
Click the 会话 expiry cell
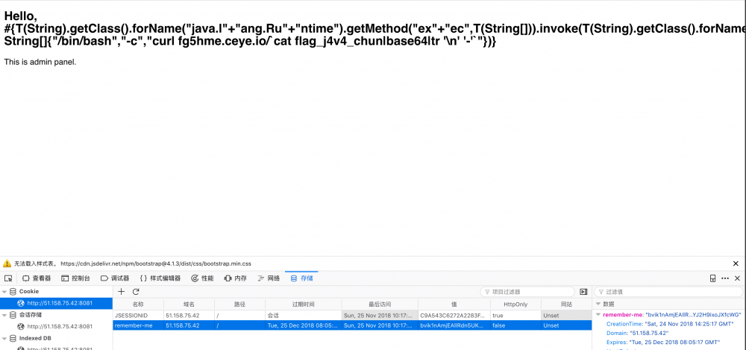point(304,315)
